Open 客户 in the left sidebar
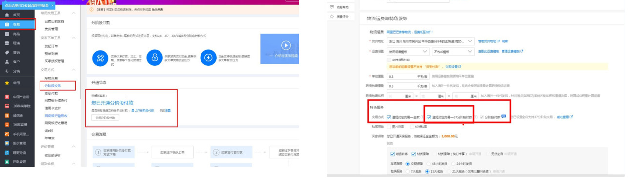The height and width of the screenshot is (178, 642). [x=16, y=62]
